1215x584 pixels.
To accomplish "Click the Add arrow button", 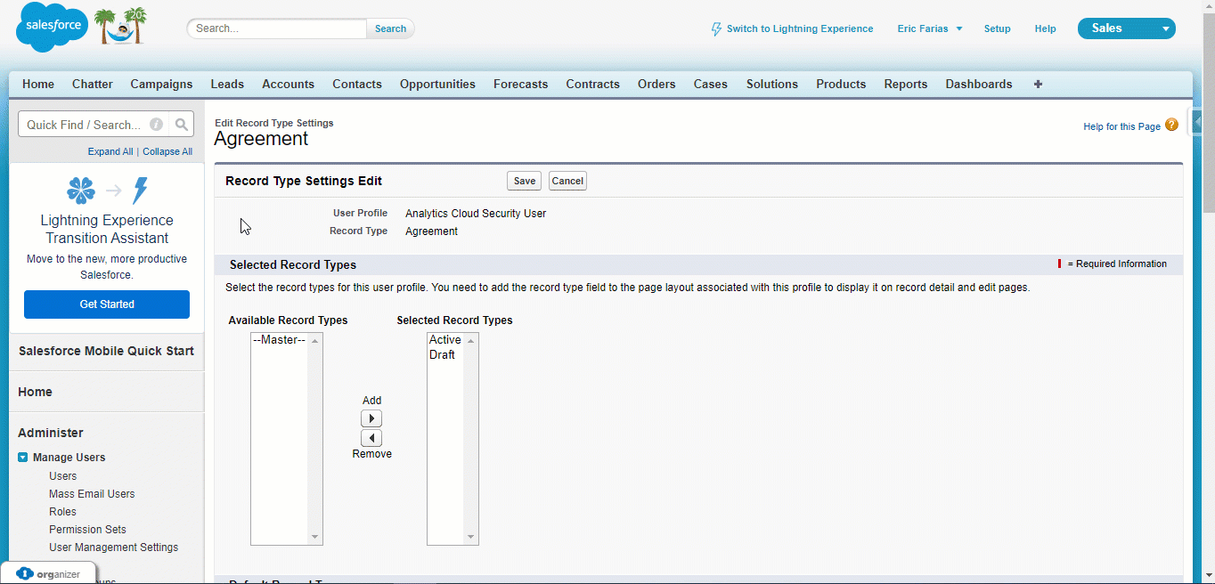I will tap(371, 418).
